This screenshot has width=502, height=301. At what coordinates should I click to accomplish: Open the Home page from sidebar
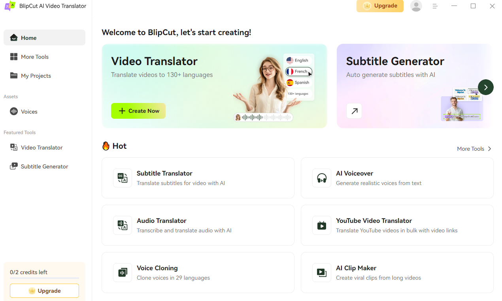click(x=44, y=37)
